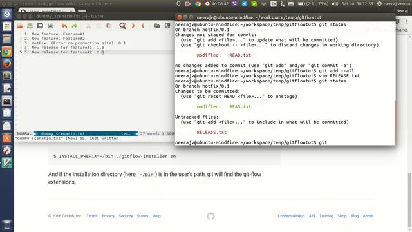Click the Paste icon in GVIM toolbar
The height and width of the screenshot is (232, 412).
109,26
